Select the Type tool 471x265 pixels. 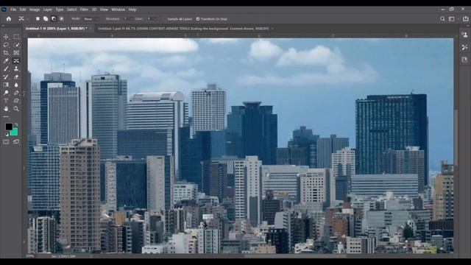tap(6, 101)
